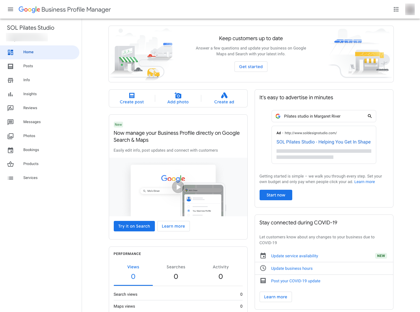Open Bookings in the sidebar
This screenshot has width=420, height=312.
point(40,150)
